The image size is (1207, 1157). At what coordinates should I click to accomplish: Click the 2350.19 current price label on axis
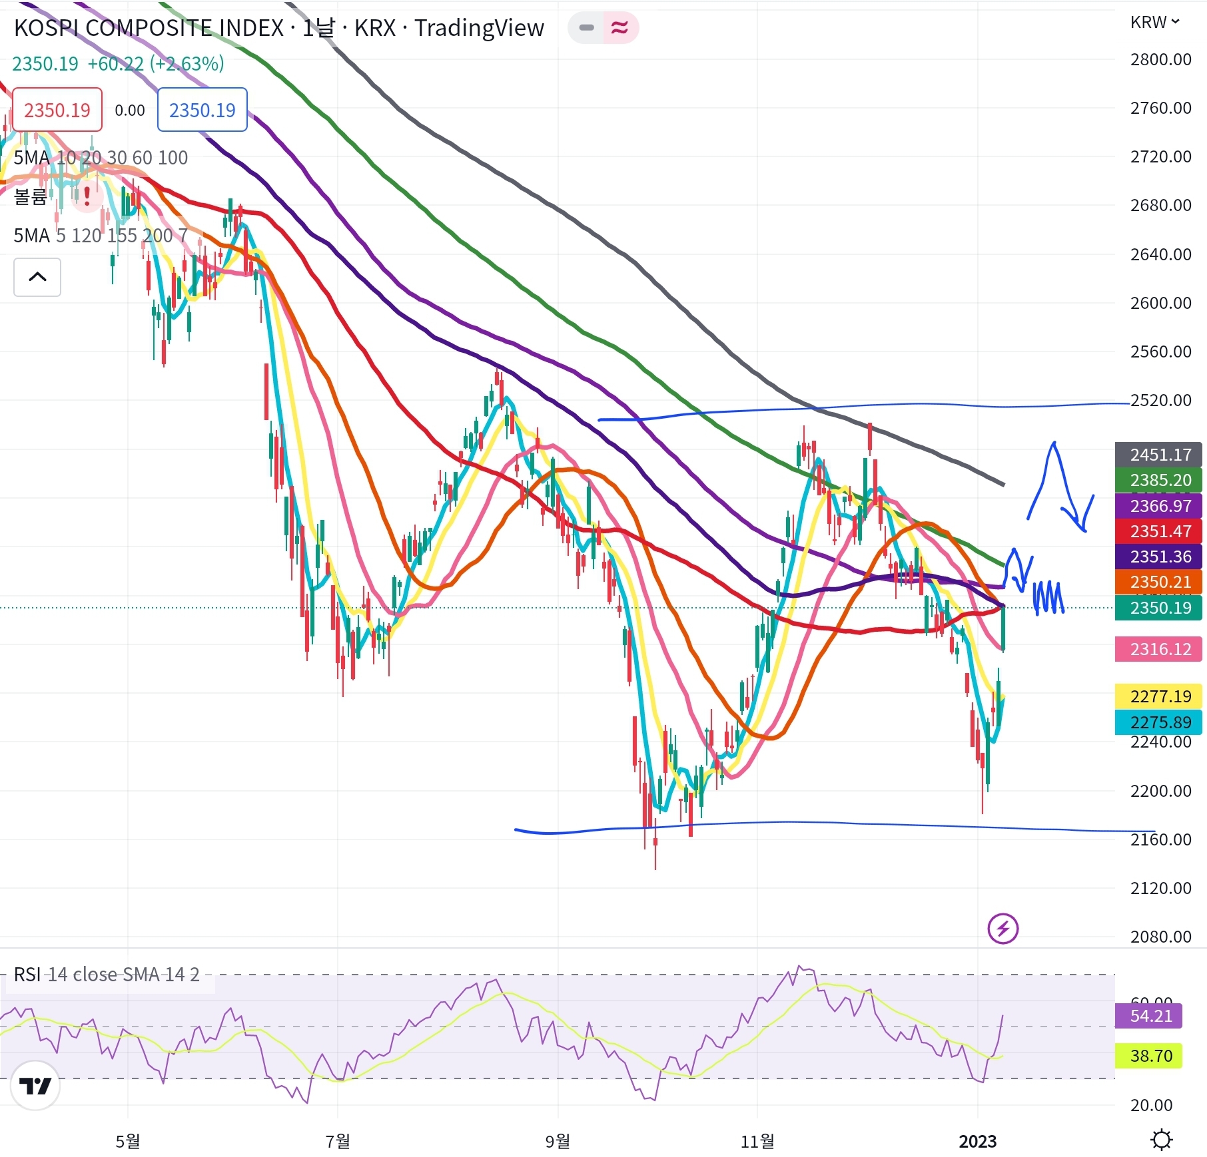tap(1158, 608)
